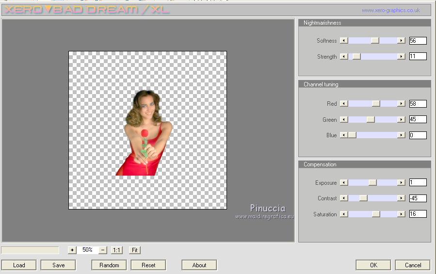Viewport: 436px width, 274px height.
Task: Click the Green channel slider handle
Action: 371,119
